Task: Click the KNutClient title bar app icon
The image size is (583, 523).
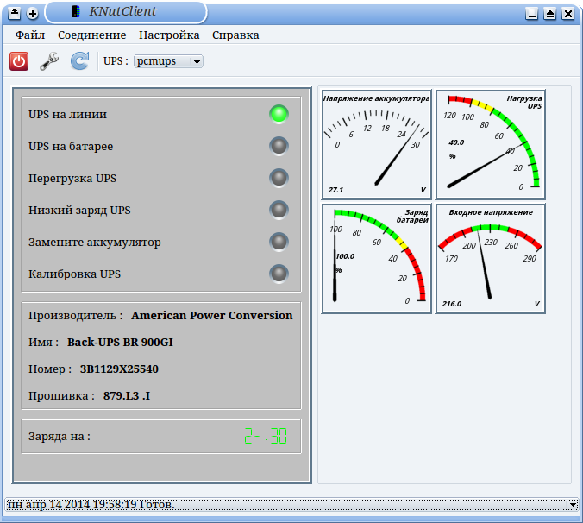Action: (x=76, y=13)
